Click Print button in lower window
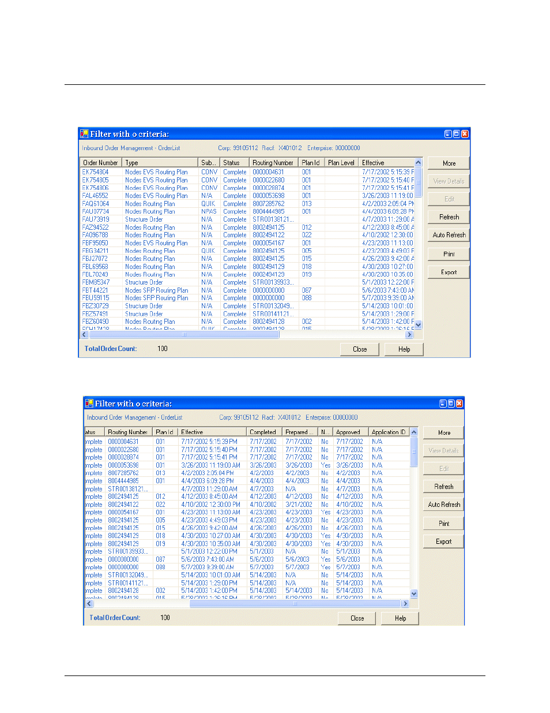The image size is (550, 713). tap(443, 524)
